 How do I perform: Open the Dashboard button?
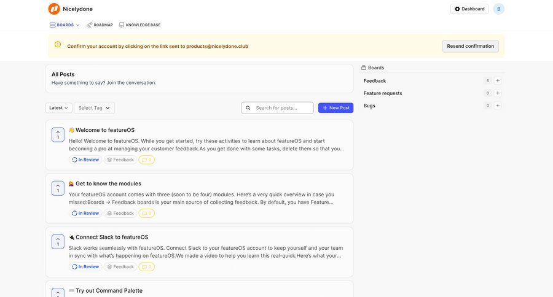click(469, 9)
